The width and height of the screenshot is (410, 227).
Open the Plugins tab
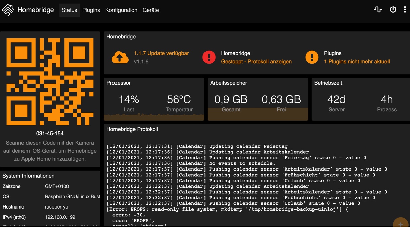point(91,10)
